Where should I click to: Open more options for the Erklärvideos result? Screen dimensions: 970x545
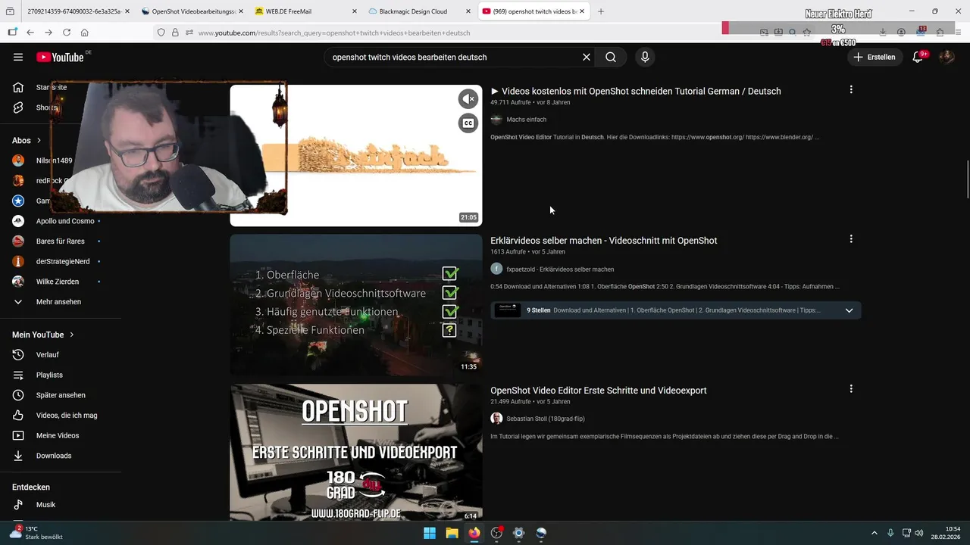point(851,239)
